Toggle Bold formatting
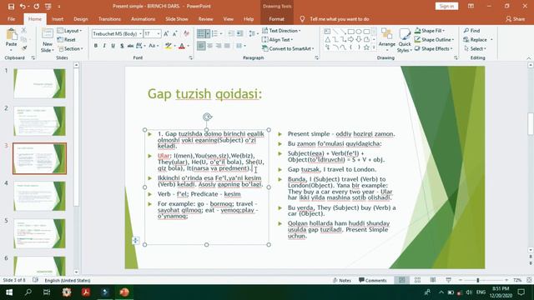The image size is (534, 300). point(96,46)
